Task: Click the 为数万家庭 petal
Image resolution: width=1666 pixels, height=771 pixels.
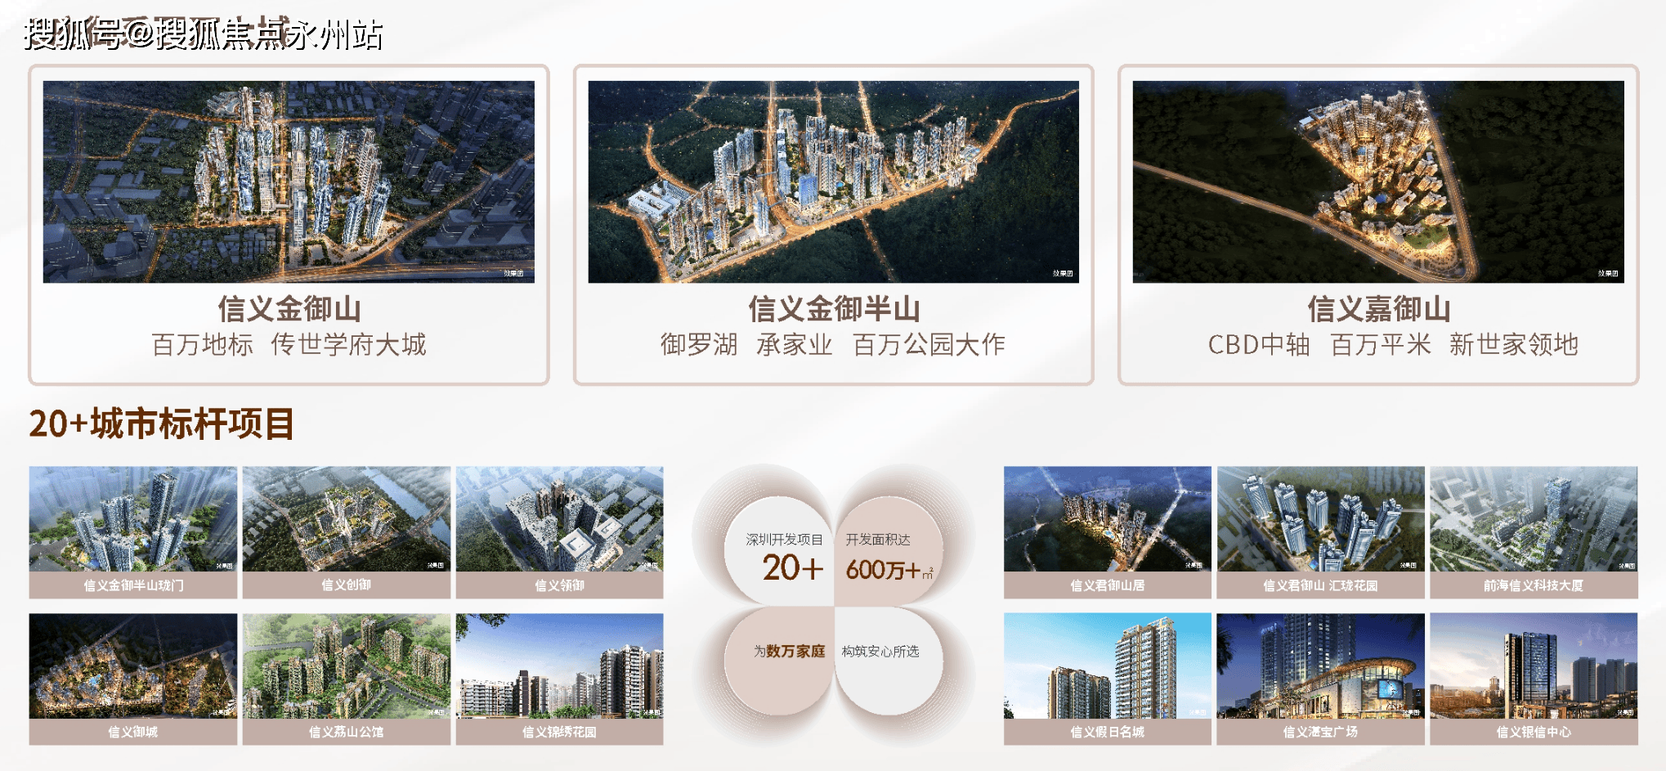Action: (x=781, y=659)
